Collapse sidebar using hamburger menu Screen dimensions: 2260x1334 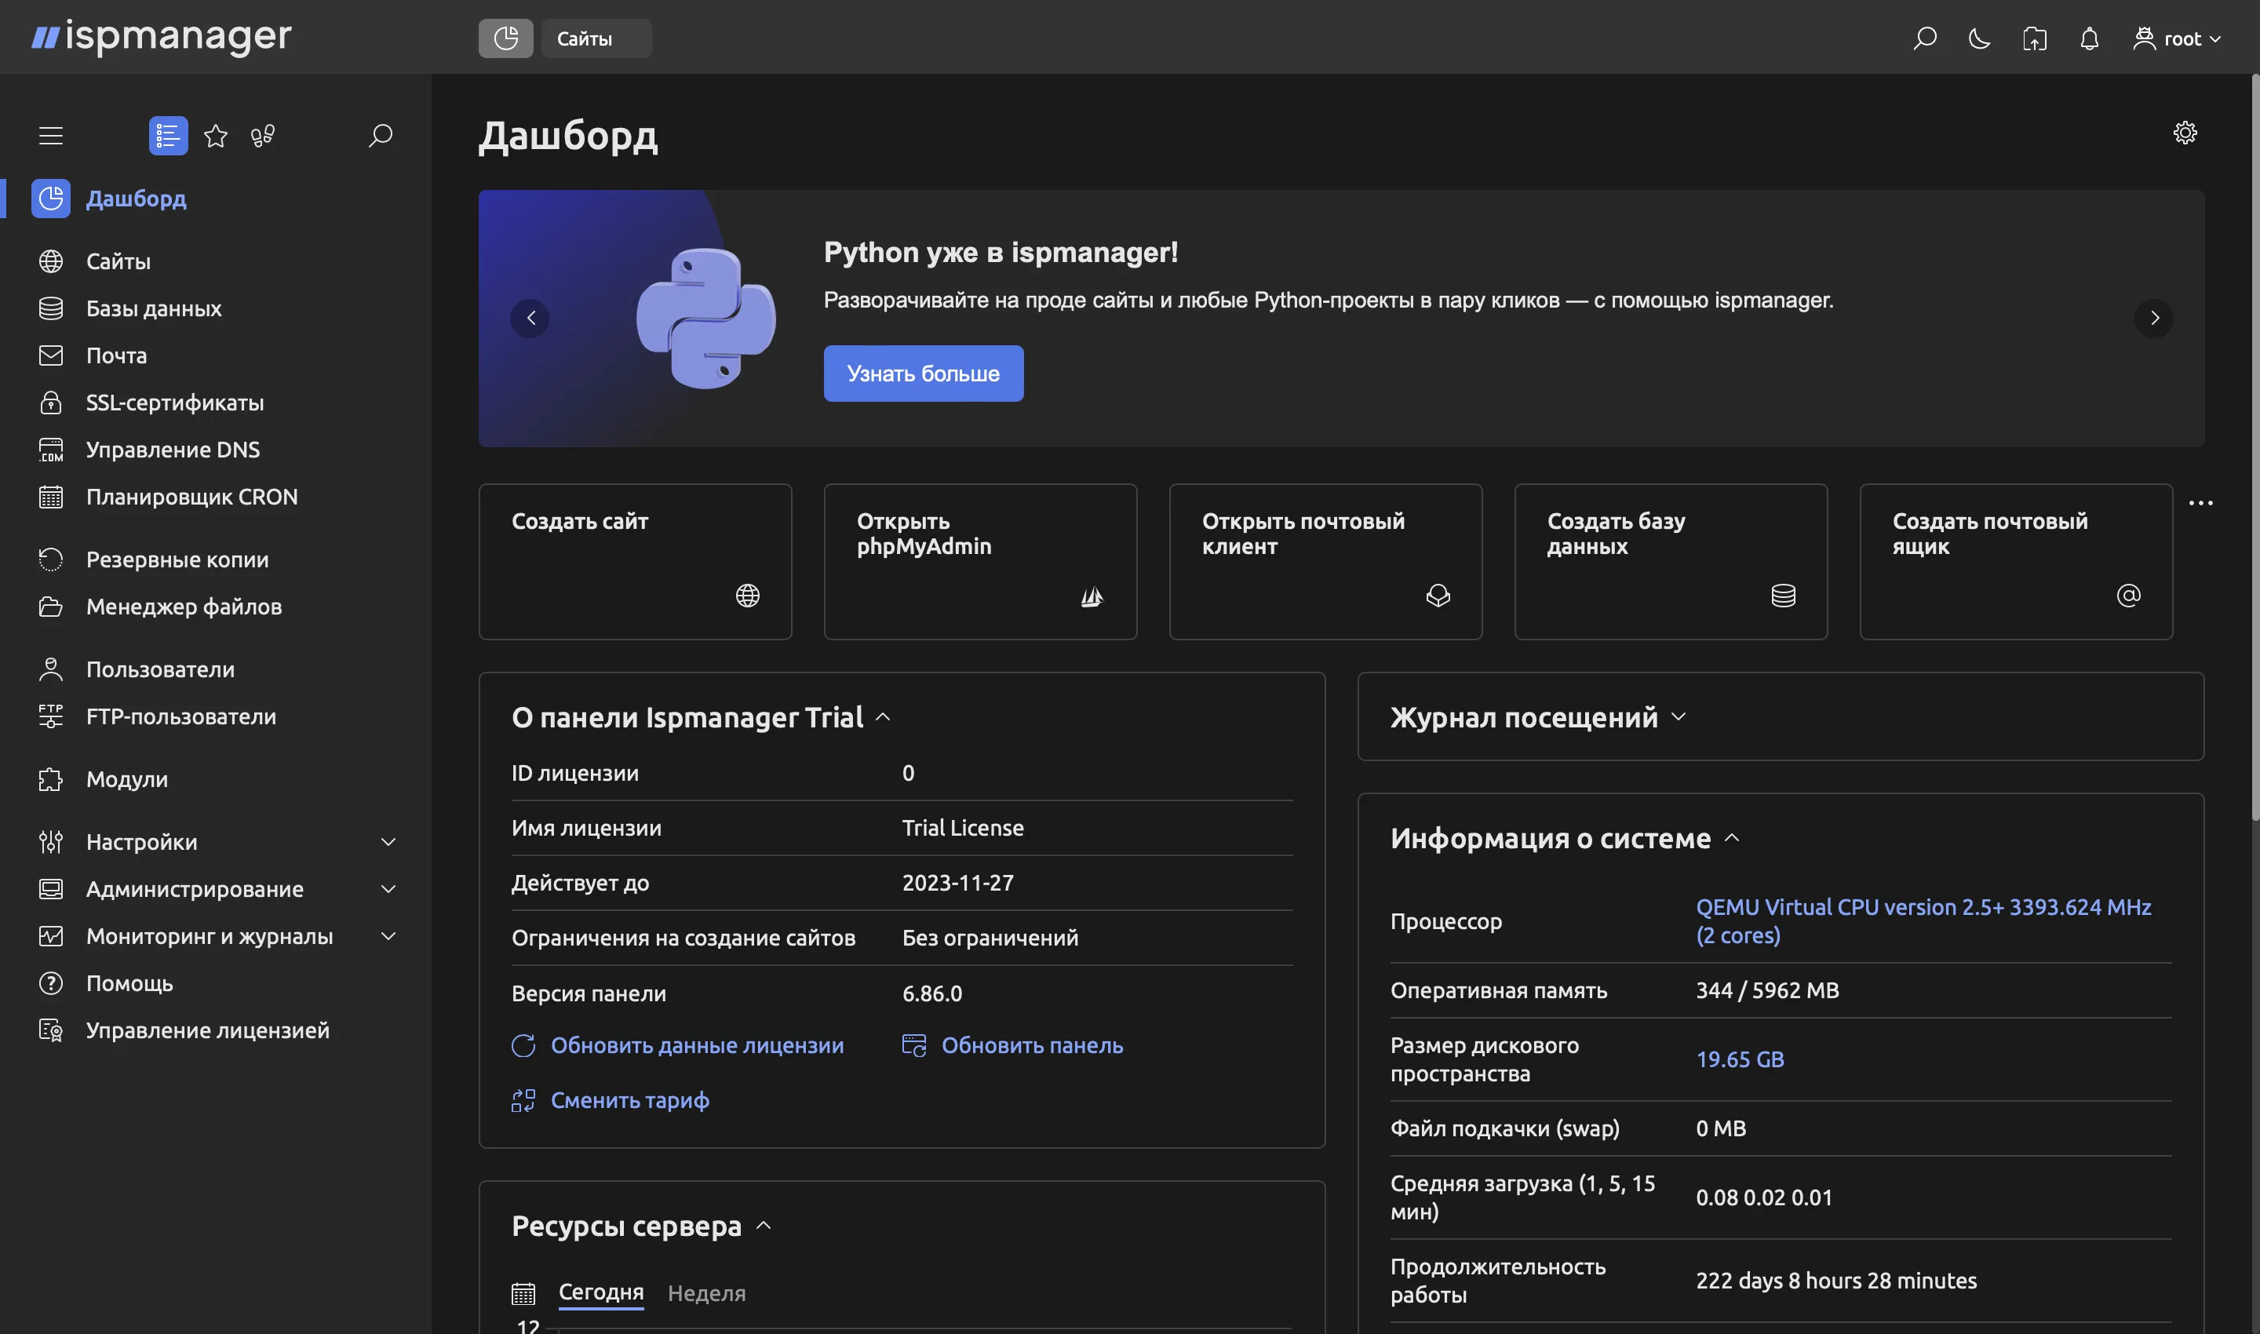click(x=50, y=135)
